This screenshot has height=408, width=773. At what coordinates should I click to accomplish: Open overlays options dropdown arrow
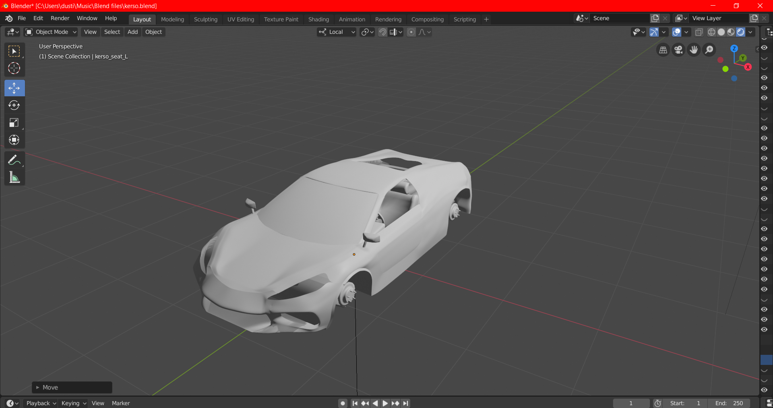(686, 32)
